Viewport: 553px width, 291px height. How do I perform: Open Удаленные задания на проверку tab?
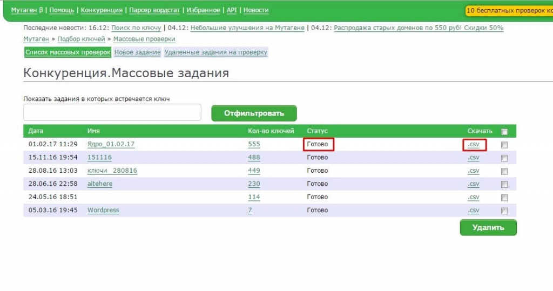pyautogui.click(x=215, y=52)
